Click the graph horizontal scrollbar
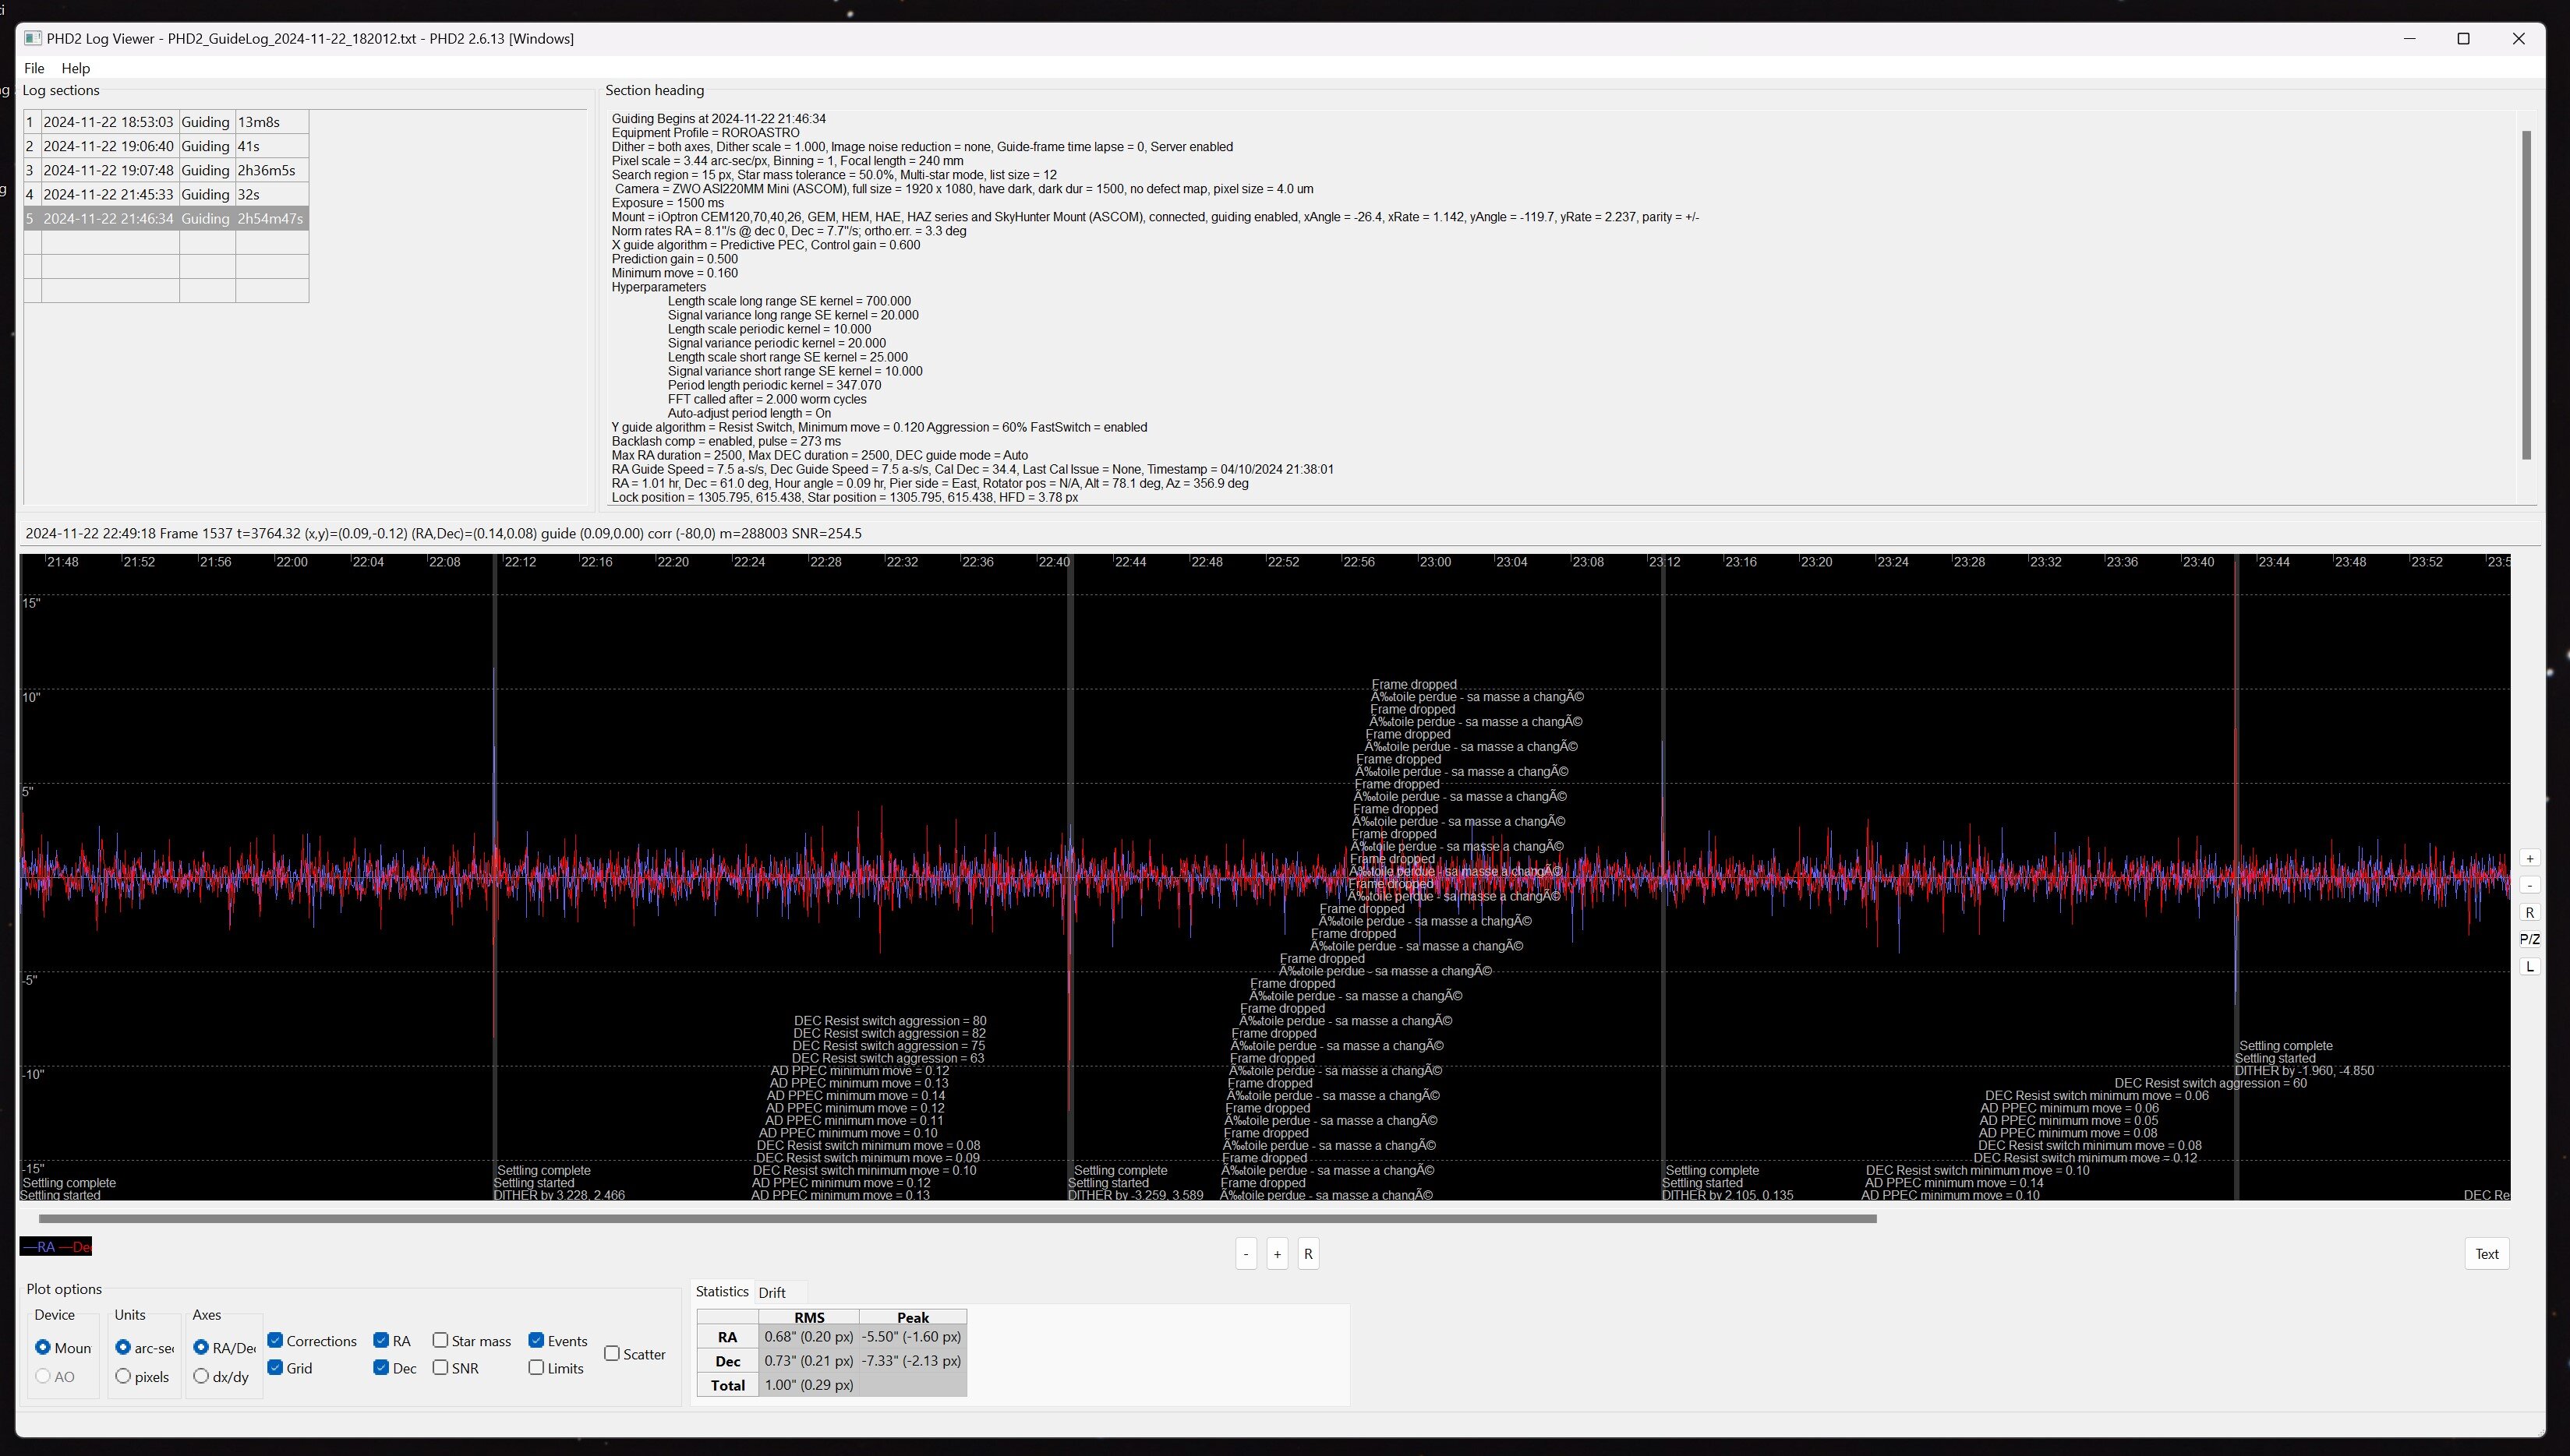The image size is (2570, 1456). click(x=956, y=1219)
